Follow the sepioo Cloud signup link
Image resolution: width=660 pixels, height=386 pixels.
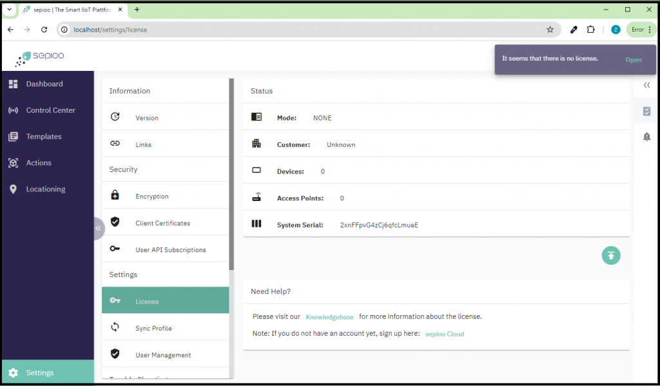[444, 334]
